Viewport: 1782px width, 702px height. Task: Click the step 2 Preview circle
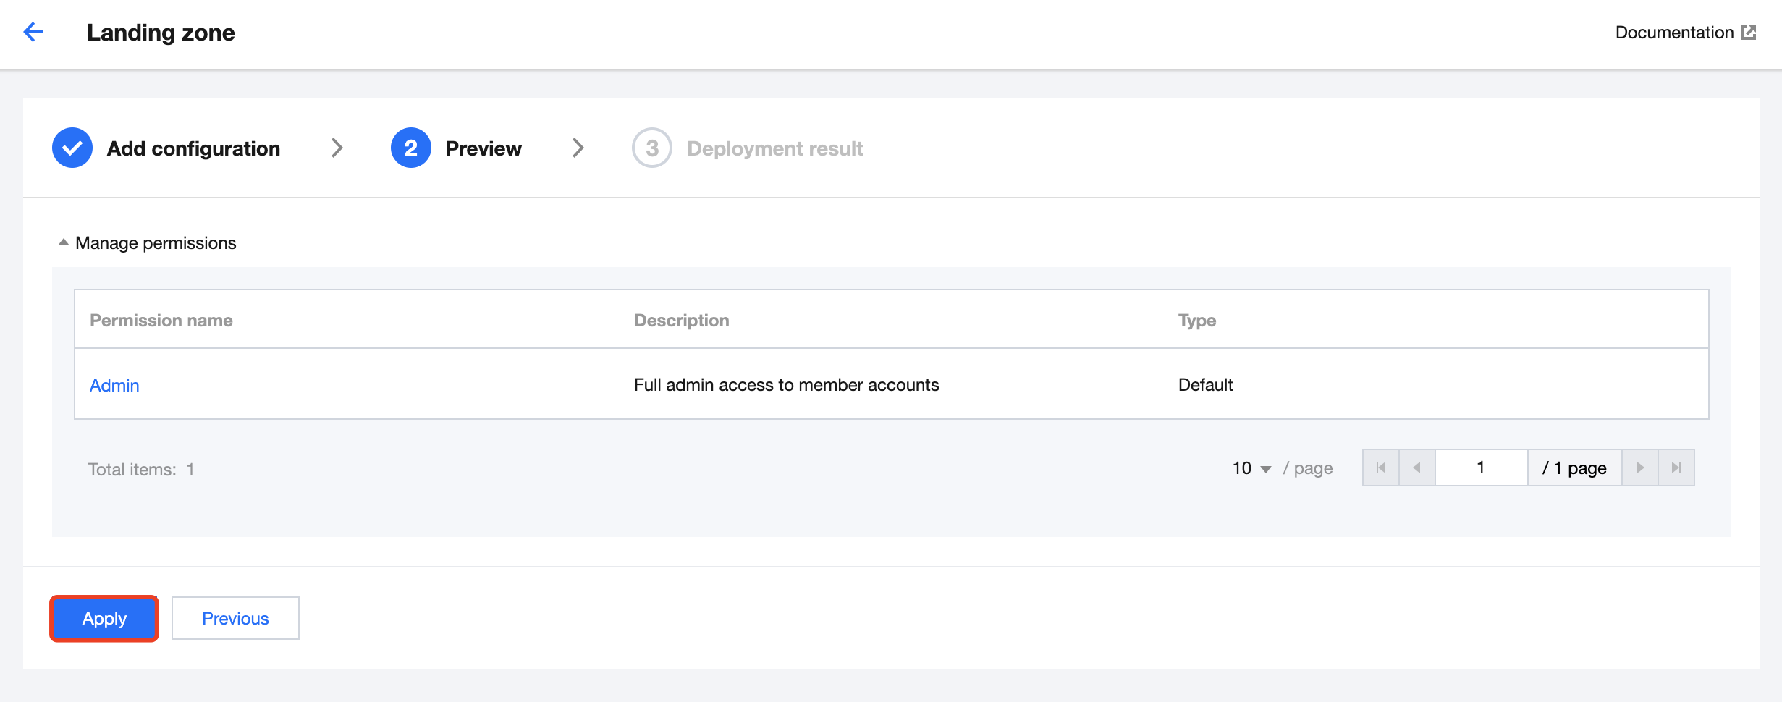410,148
